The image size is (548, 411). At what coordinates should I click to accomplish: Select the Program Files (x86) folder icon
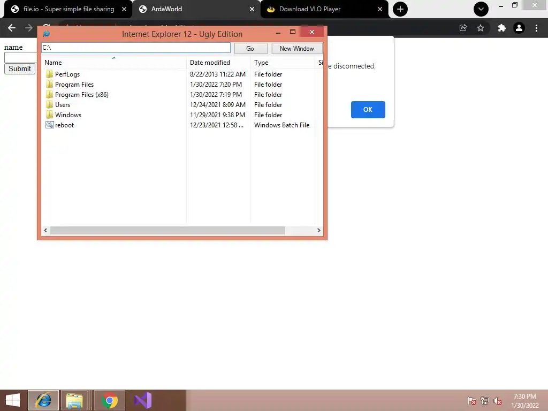(49, 94)
